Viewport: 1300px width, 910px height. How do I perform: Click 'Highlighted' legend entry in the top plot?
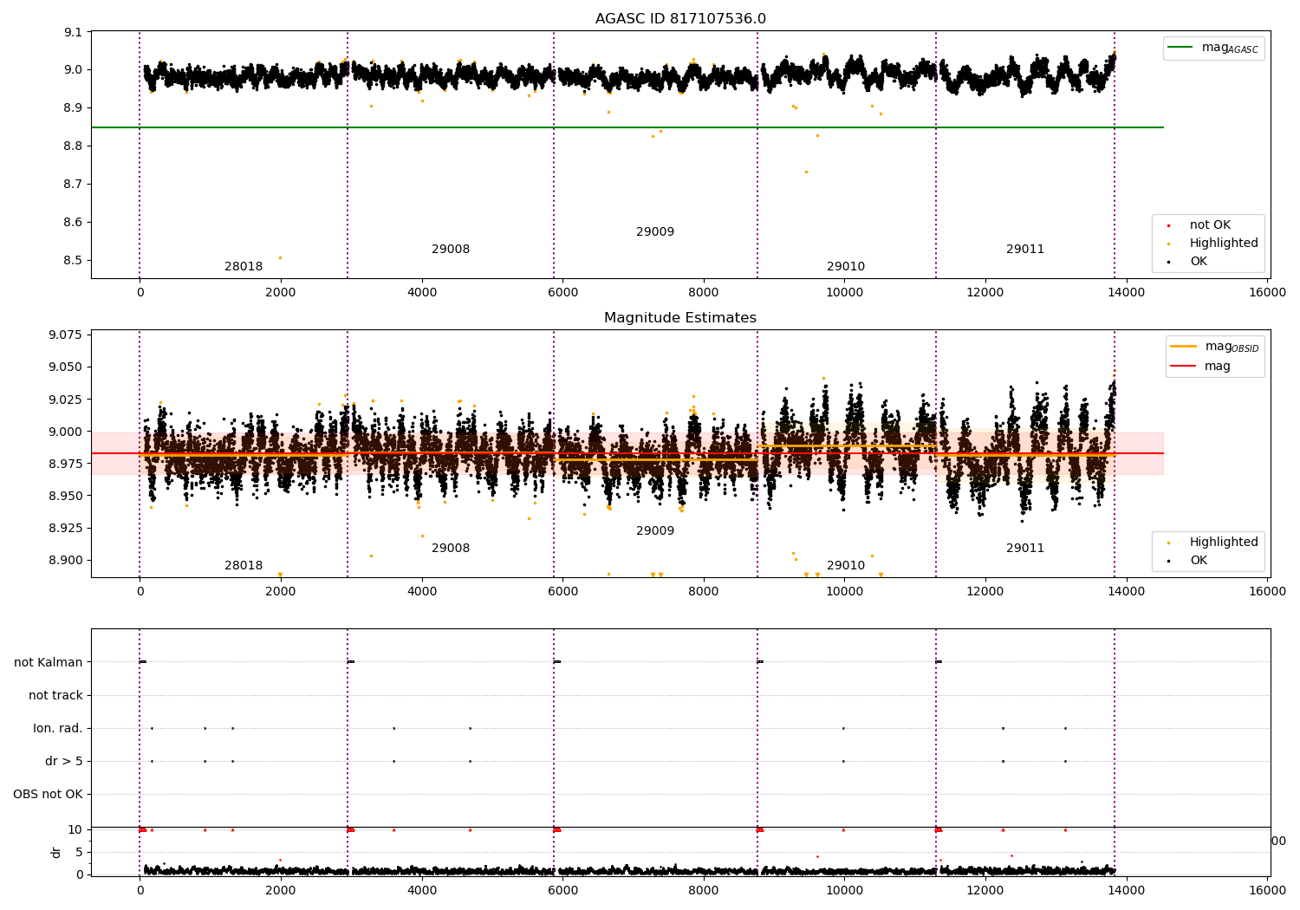point(1224,244)
